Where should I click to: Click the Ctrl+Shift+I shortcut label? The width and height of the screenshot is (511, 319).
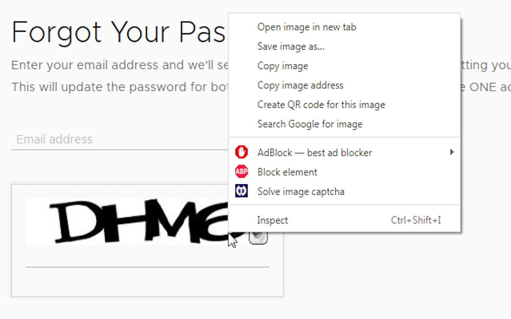[x=416, y=220]
